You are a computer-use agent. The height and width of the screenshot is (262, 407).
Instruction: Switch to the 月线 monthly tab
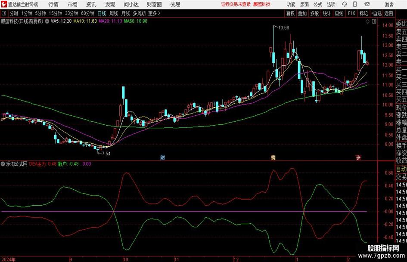click(126, 13)
